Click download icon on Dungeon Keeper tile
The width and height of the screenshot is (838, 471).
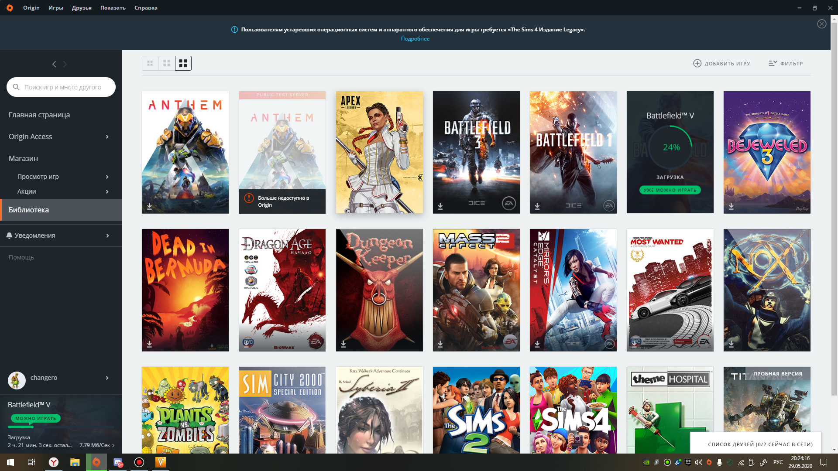coord(343,344)
